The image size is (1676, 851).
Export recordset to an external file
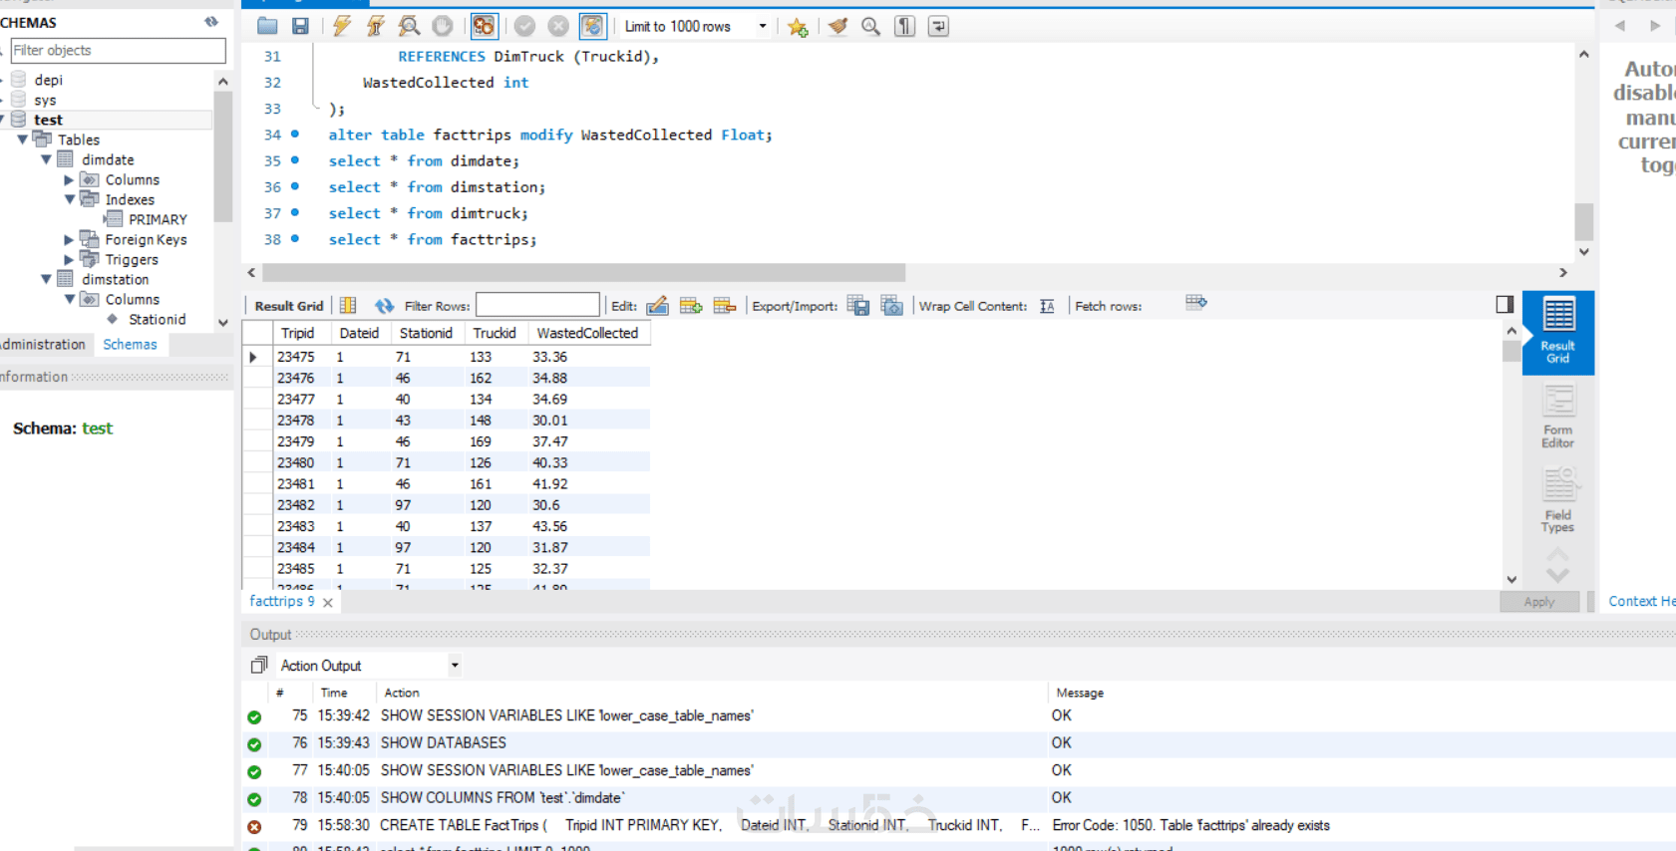(x=857, y=306)
